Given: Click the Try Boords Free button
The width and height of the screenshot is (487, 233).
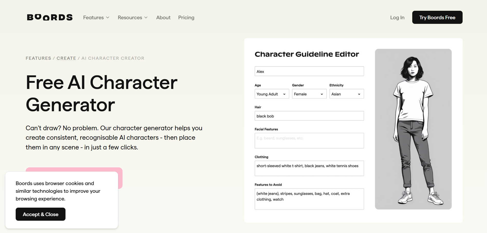Looking at the screenshot, I should click(437, 17).
